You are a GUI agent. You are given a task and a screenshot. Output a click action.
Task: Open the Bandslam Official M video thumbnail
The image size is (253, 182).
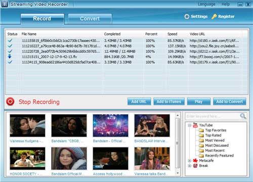coord(69,158)
